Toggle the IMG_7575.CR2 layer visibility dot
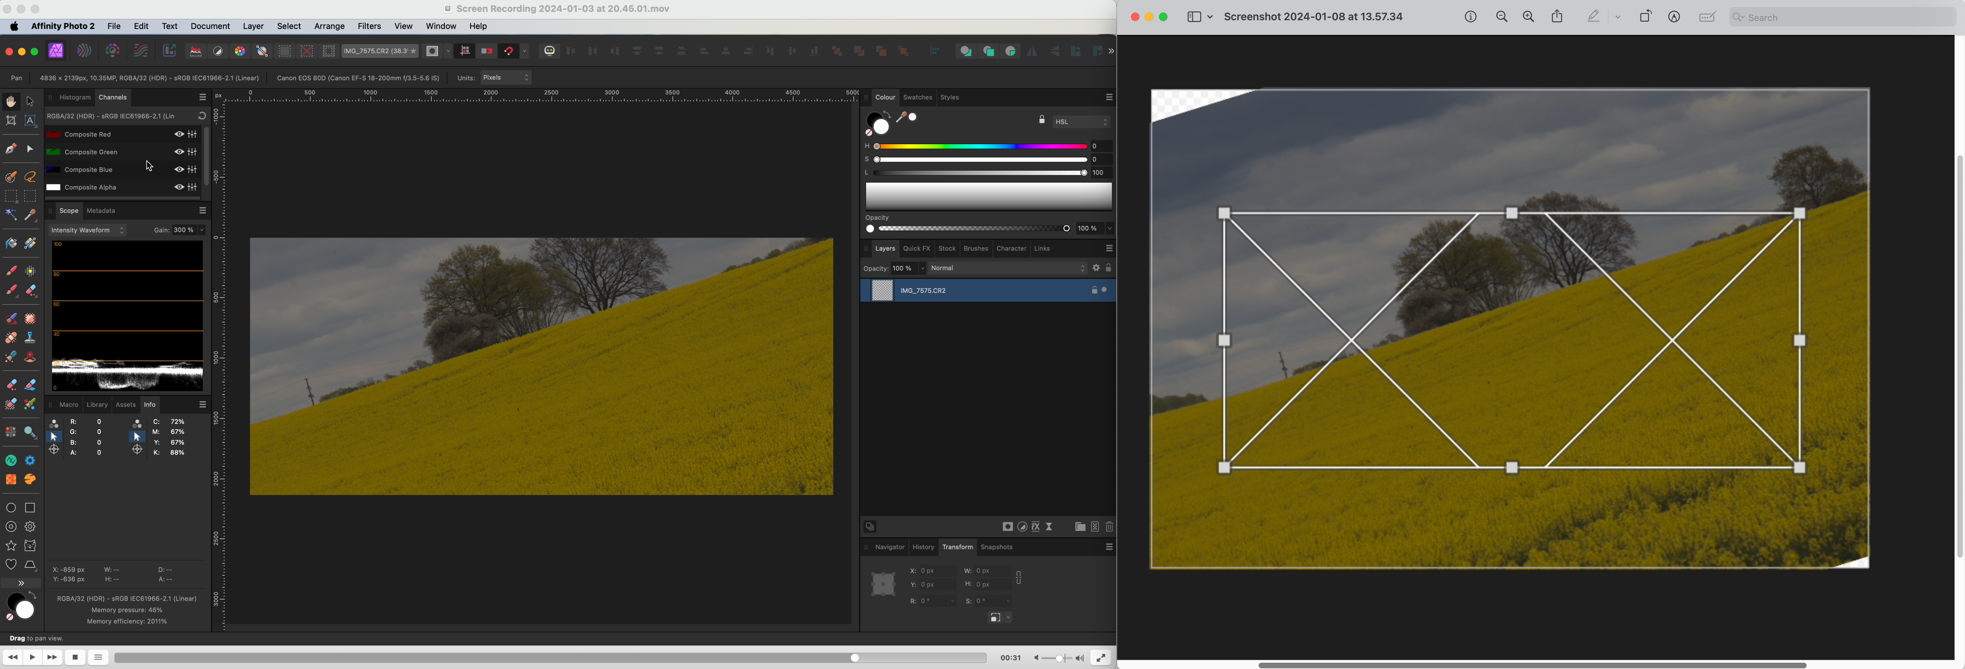 pos(1104,290)
